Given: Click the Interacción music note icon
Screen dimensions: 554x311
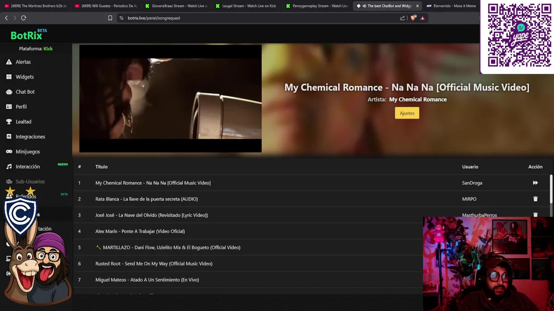Looking at the screenshot, I should pyautogui.click(x=9, y=167).
